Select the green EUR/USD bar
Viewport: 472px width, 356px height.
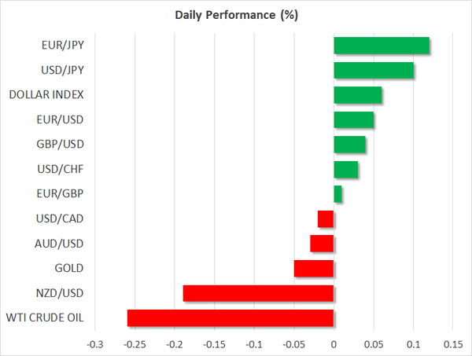pos(354,120)
